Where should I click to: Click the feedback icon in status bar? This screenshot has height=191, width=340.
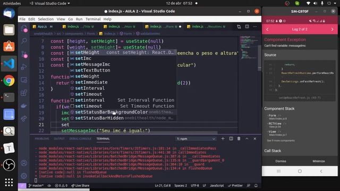tap(249, 186)
